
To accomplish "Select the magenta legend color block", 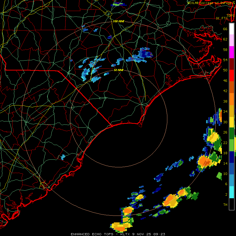I will 232,52.
